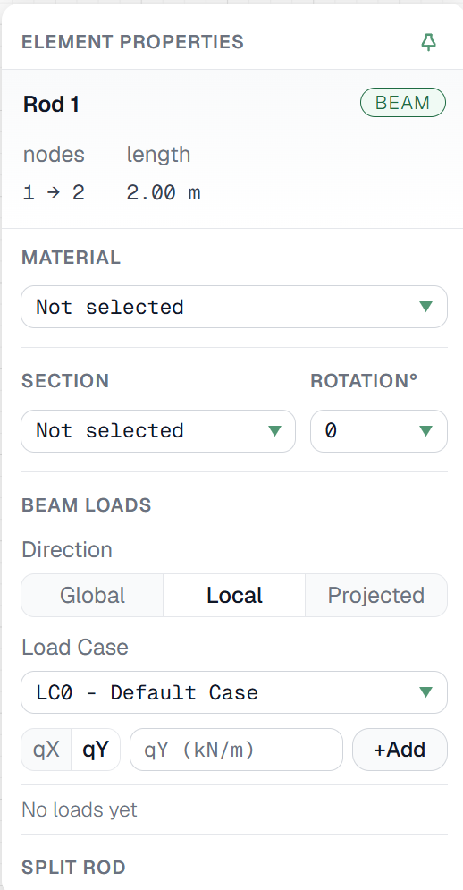
Task: Click the Rotation dropdown green arrow
Action: (425, 431)
